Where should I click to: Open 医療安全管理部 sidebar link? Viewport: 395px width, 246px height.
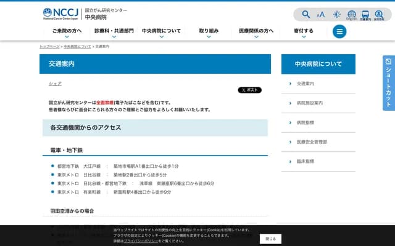[312, 142]
